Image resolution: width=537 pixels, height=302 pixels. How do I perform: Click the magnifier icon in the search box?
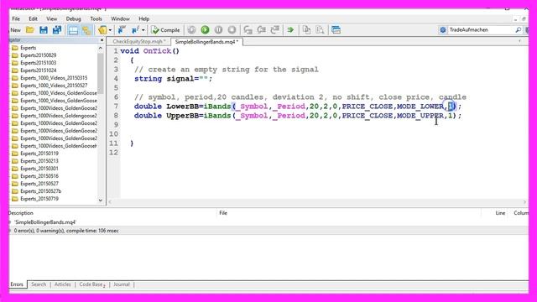pos(519,30)
